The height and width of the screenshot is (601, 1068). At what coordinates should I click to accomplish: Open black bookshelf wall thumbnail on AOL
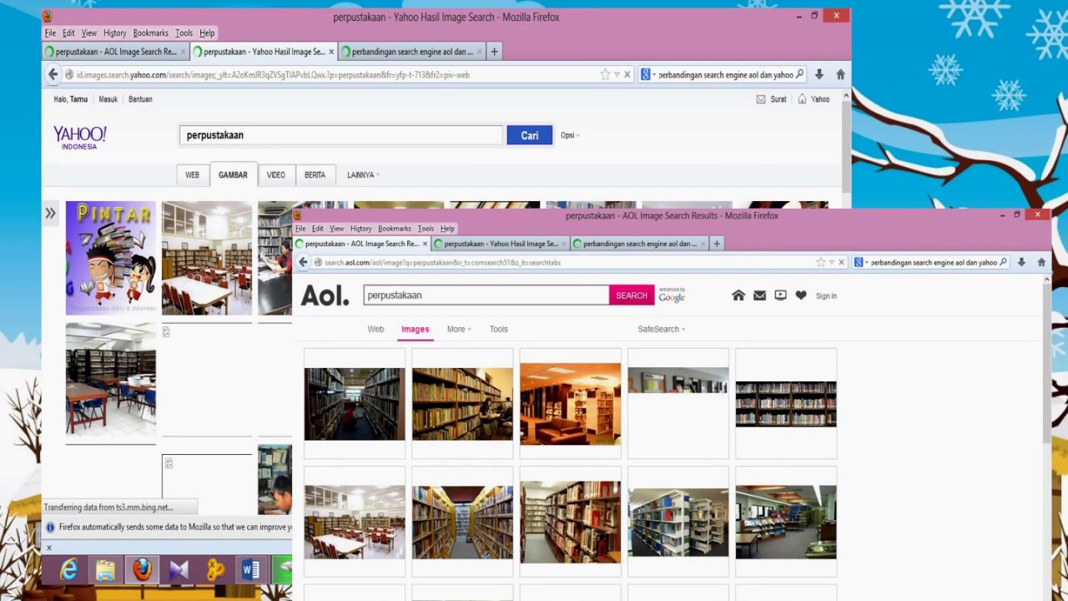(786, 403)
